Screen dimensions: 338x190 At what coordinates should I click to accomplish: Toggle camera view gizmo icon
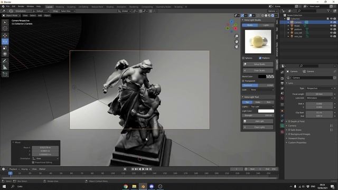(237, 47)
